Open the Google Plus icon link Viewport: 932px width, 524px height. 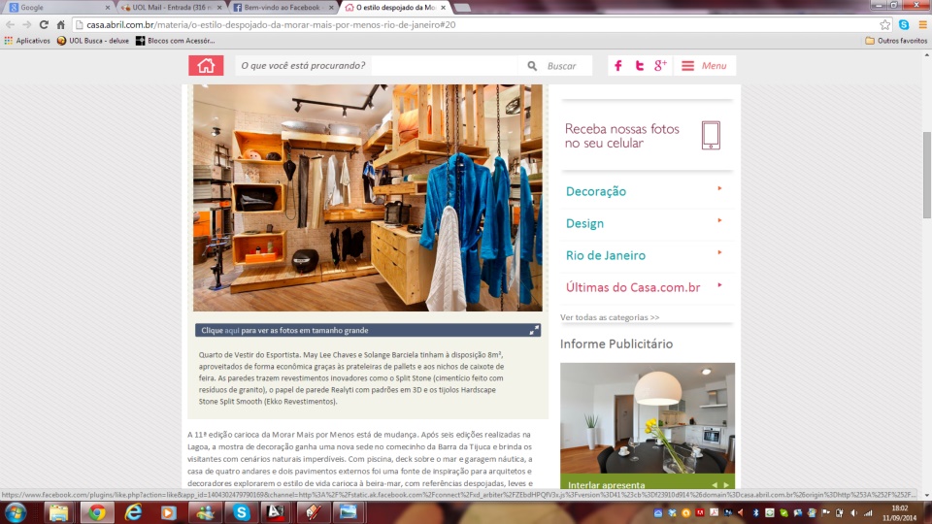(660, 66)
